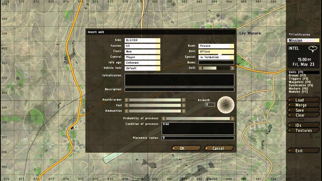Decrease Health/armor with its left arrow

(x=127, y=100)
